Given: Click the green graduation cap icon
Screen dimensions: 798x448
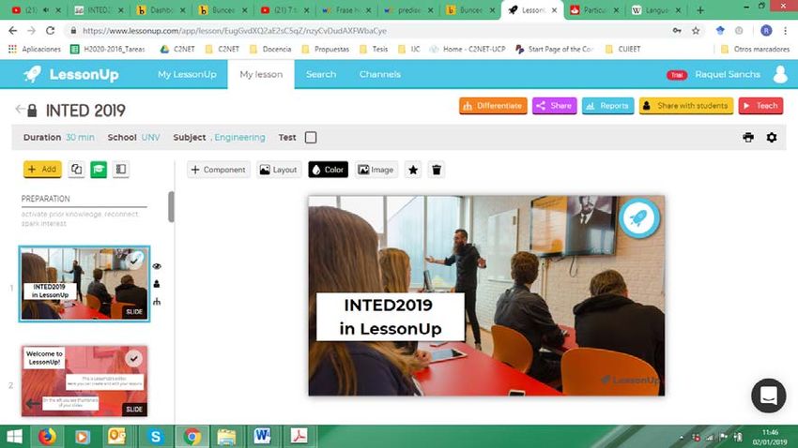Looking at the screenshot, I should click(x=99, y=169).
